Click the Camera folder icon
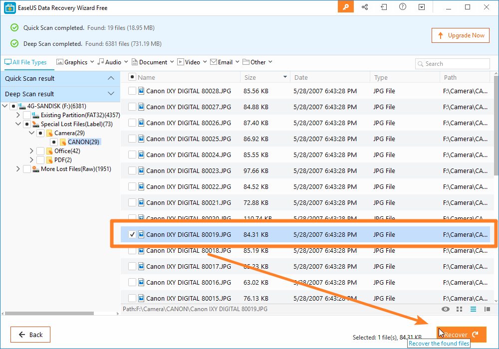The image size is (499, 349). tap(49, 133)
